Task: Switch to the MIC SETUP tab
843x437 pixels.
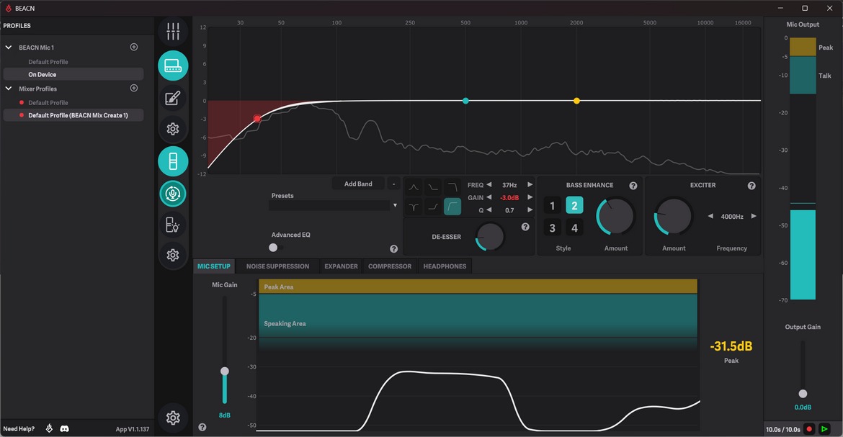Action: pyautogui.click(x=213, y=266)
